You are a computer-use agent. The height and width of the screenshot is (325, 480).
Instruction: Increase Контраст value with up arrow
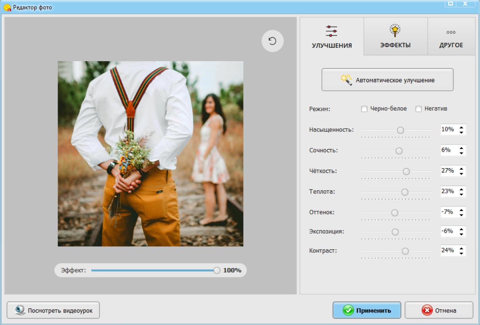coord(462,248)
